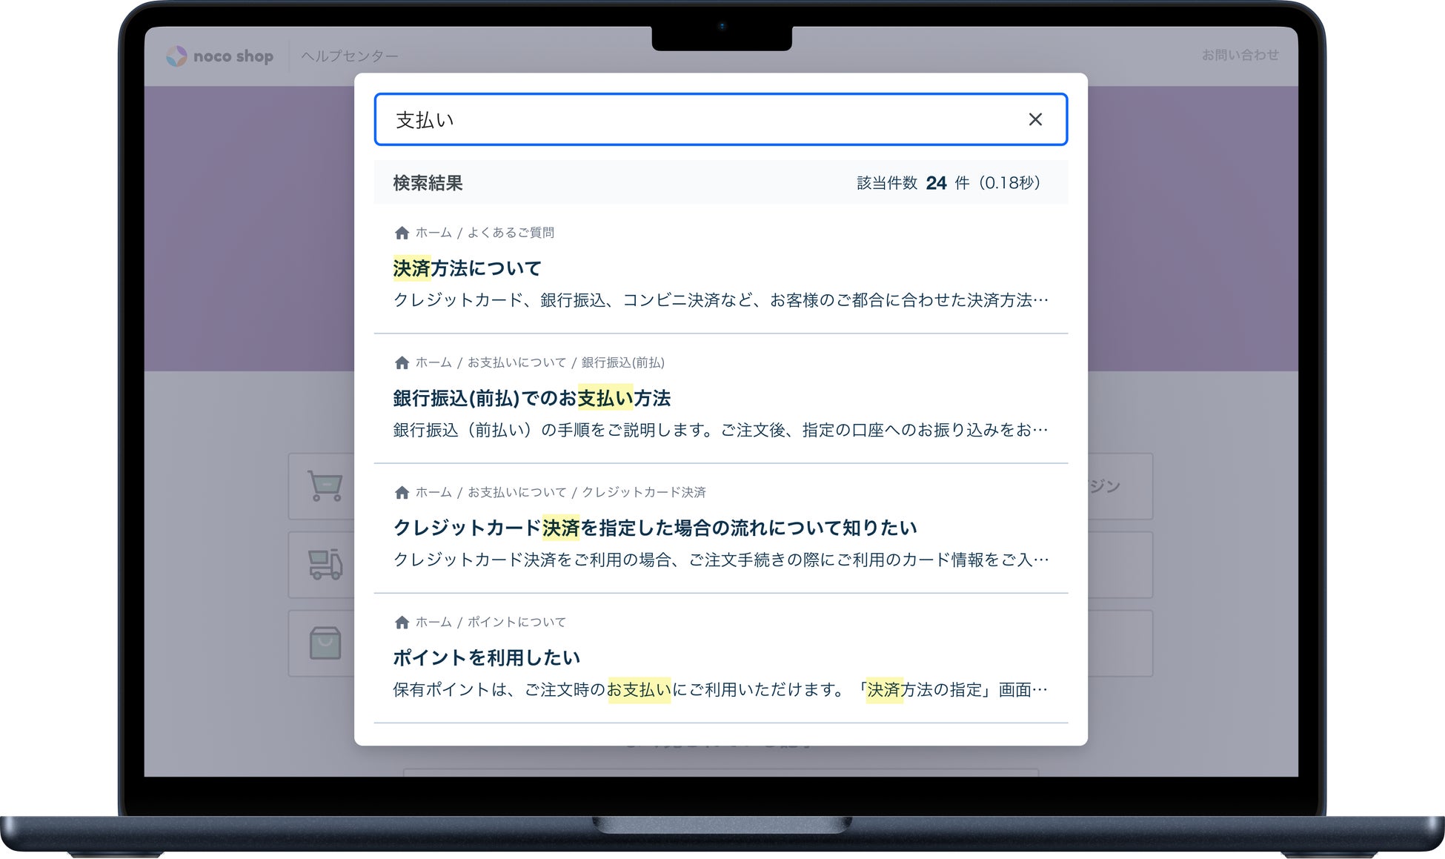This screenshot has height=859, width=1445.
Task: Open the 決済方法について result
Action: click(x=467, y=268)
